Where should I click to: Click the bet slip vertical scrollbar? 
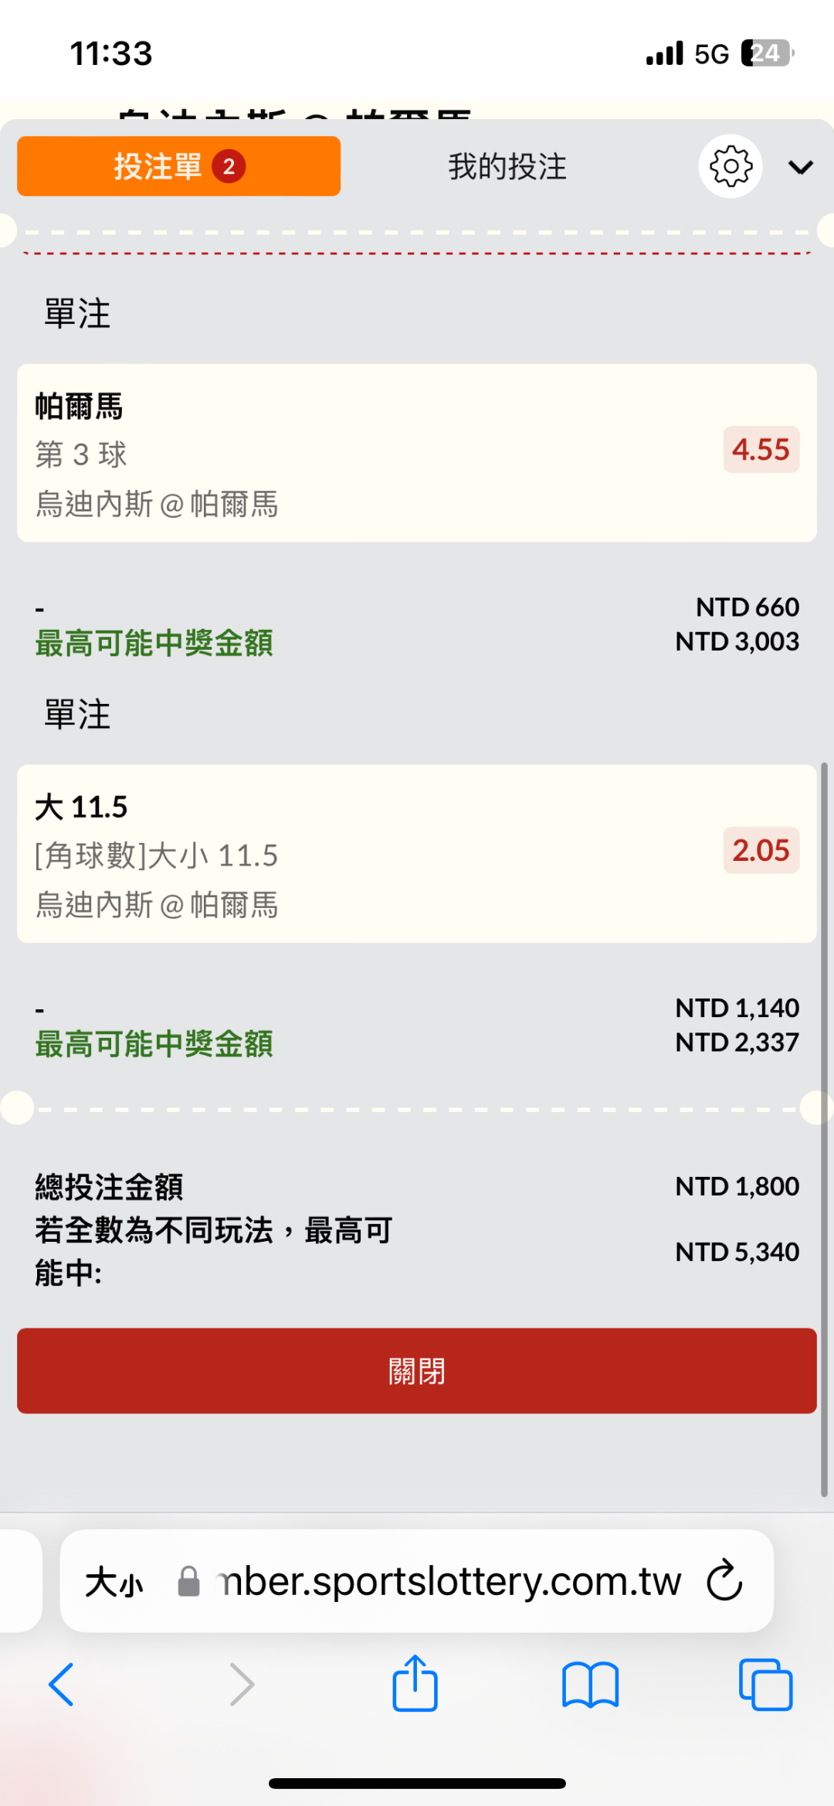[825, 1128]
